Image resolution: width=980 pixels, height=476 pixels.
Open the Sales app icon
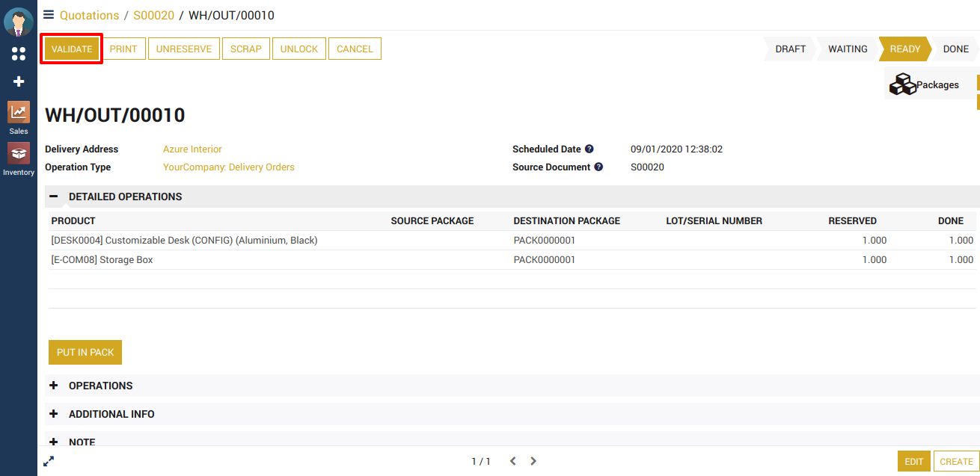coord(19,117)
